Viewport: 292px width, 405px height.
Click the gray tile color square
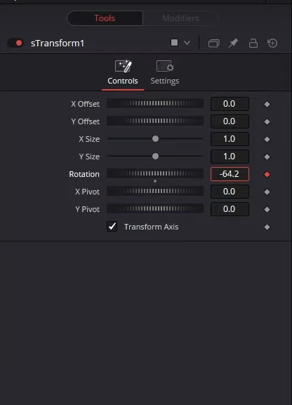[174, 42]
